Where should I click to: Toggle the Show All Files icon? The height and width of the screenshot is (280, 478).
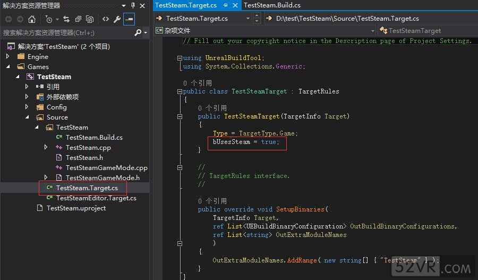(90, 19)
